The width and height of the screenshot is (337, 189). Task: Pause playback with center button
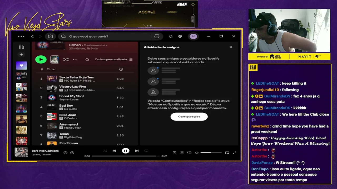126,151
